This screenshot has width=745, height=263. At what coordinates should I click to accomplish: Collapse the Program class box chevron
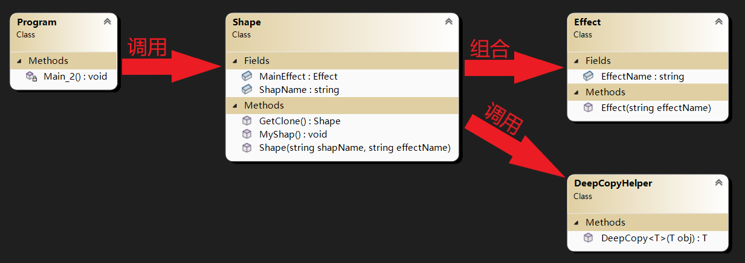(x=107, y=22)
